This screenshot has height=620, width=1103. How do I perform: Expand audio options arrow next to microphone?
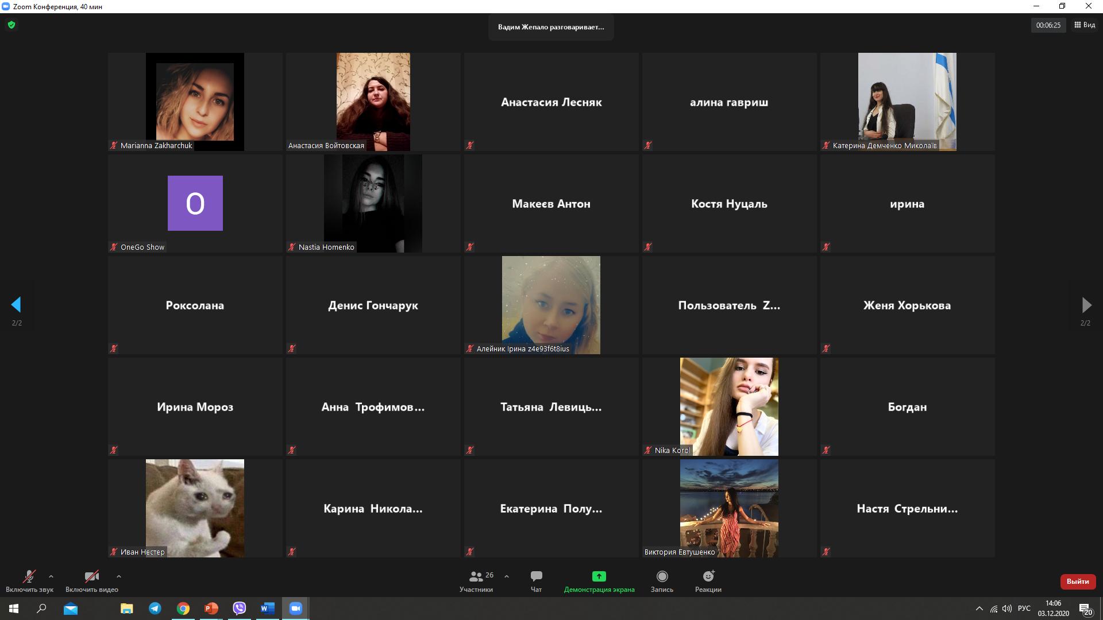pyautogui.click(x=51, y=576)
